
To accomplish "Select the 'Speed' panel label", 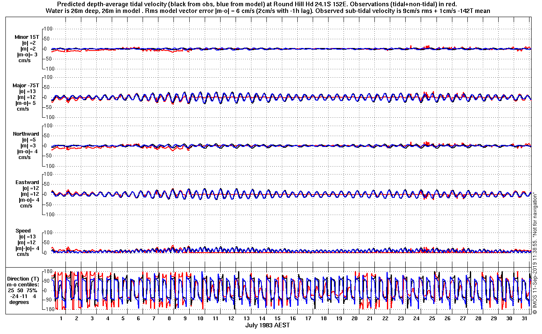I will pos(23,231).
